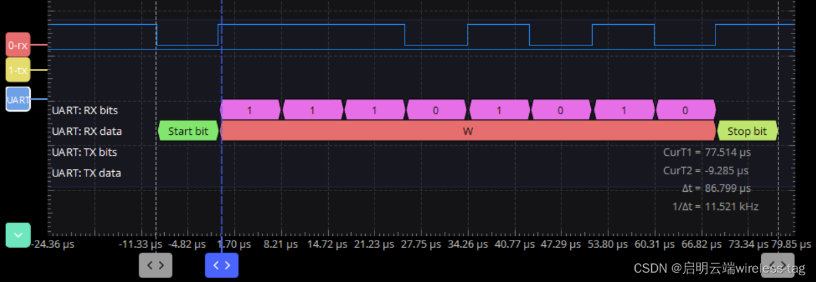The height and width of the screenshot is (282, 816).
Task: Click the fourth RX bit block showing 0
Action: pyautogui.click(x=436, y=110)
